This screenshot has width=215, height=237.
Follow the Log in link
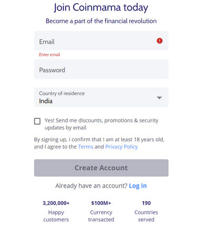tap(138, 186)
